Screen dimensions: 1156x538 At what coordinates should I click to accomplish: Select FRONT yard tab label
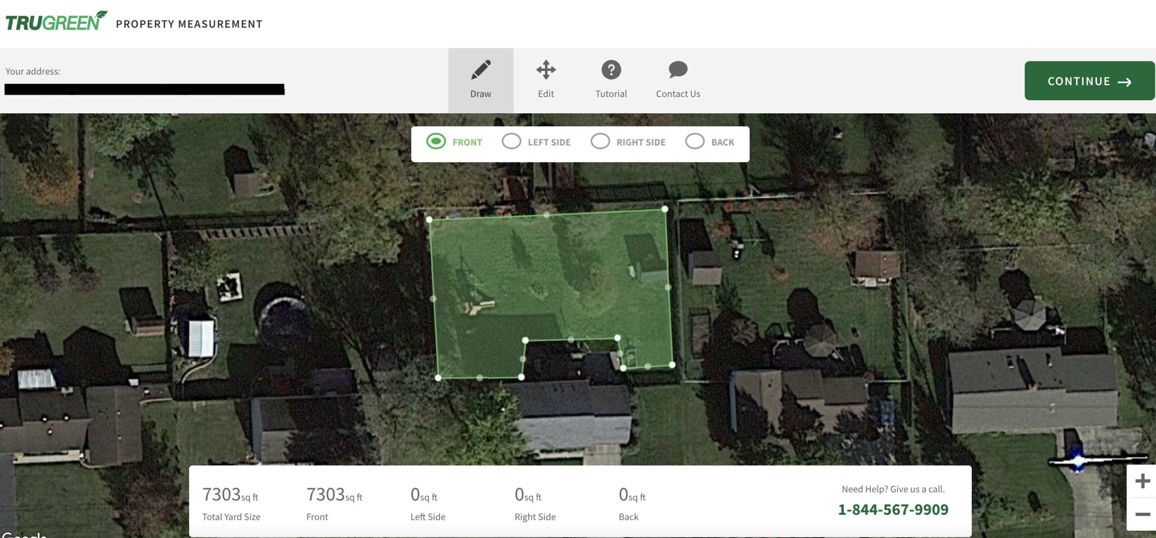(466, 142)
